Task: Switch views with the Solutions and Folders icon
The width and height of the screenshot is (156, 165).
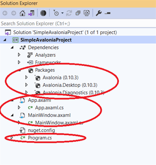Action: click(x=31, y=13)
